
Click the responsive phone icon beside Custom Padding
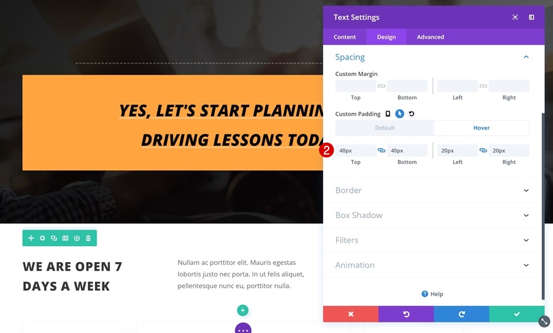tap(388, 114)
